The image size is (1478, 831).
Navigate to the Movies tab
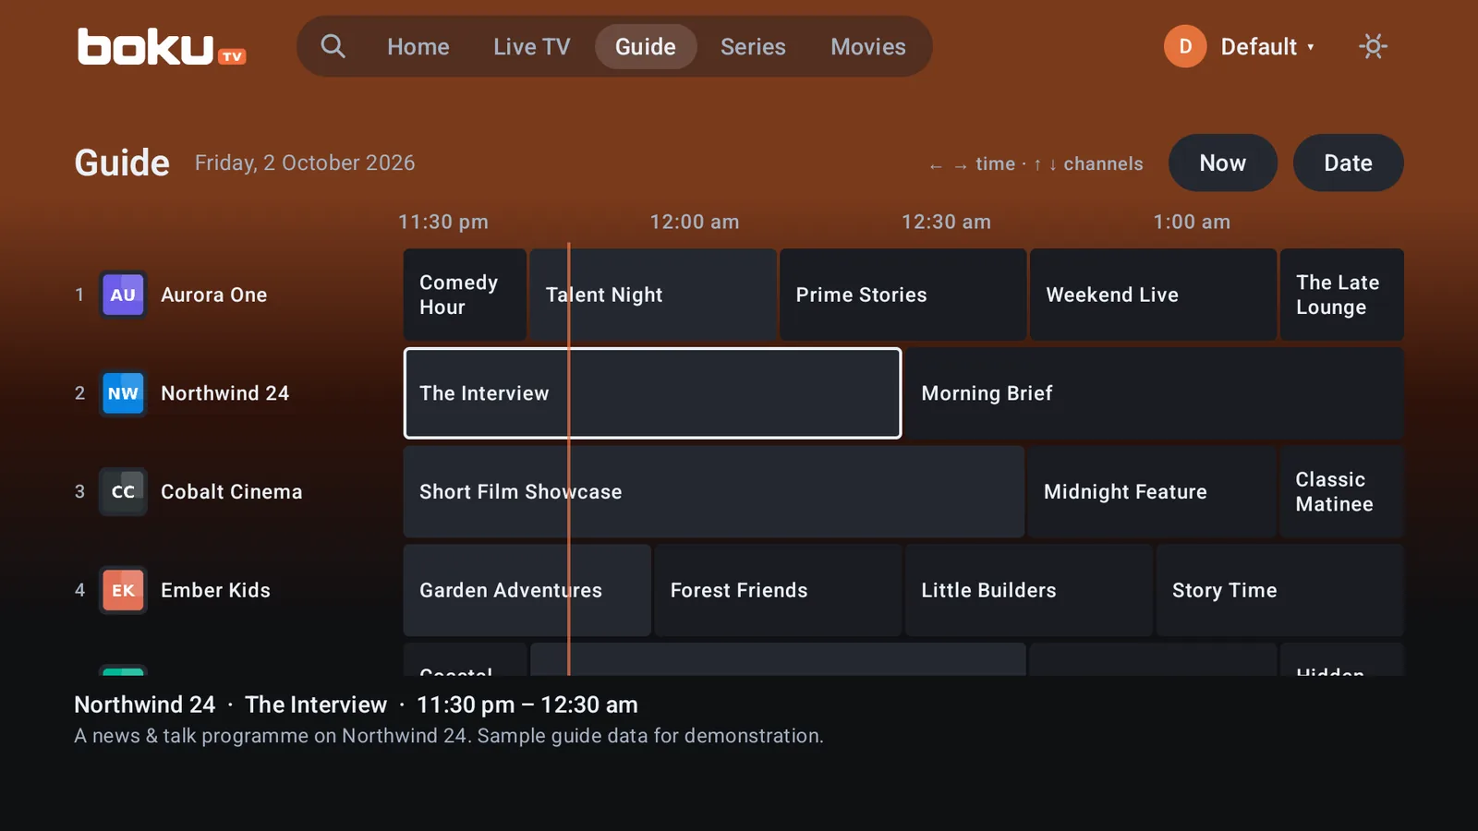coord(868,46)
